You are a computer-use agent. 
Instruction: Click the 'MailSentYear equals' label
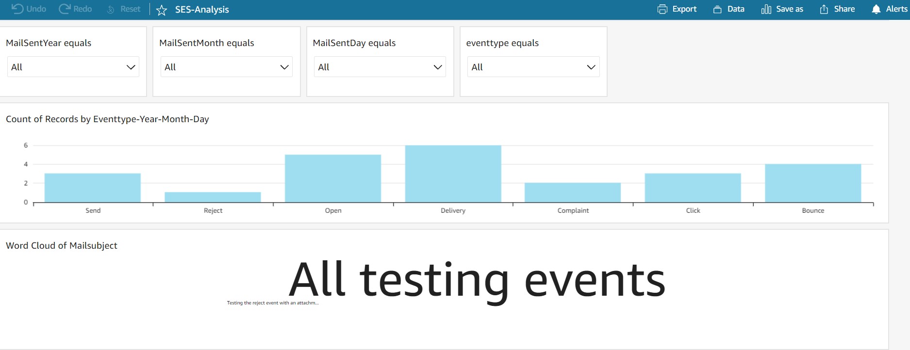49,43
